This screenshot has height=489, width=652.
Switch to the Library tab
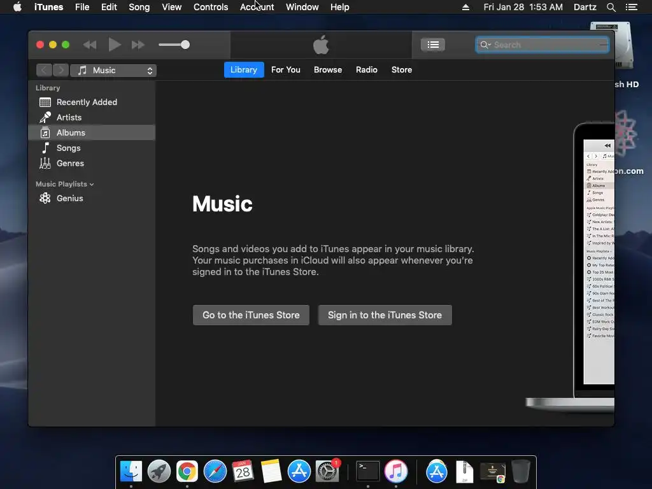point(244,70)
